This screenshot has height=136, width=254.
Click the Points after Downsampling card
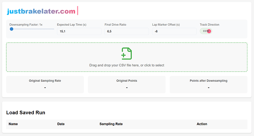[208, 85]
